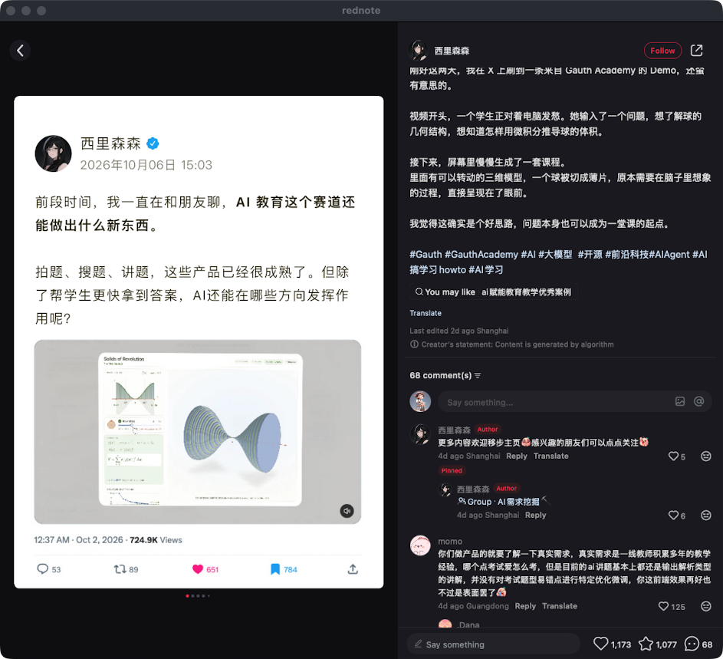Click the upload share icon in the image
The height and width of the screenshot is (659, 723).
(353, 569)
